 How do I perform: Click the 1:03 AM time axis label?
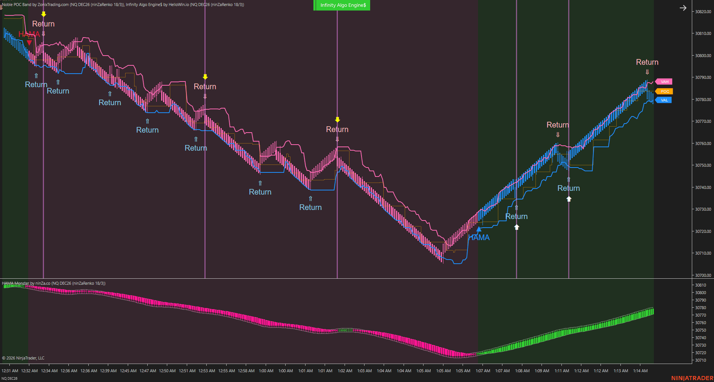click(365, 371)
